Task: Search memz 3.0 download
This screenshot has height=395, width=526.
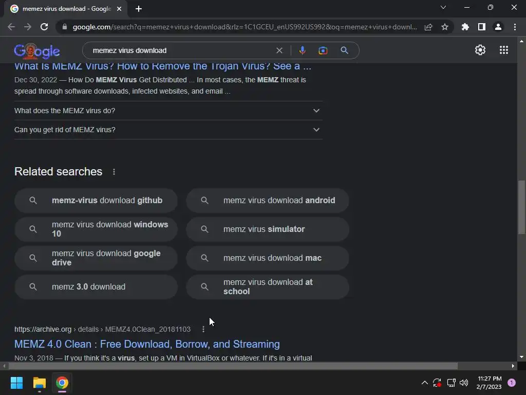Action: tap(96, 287)
